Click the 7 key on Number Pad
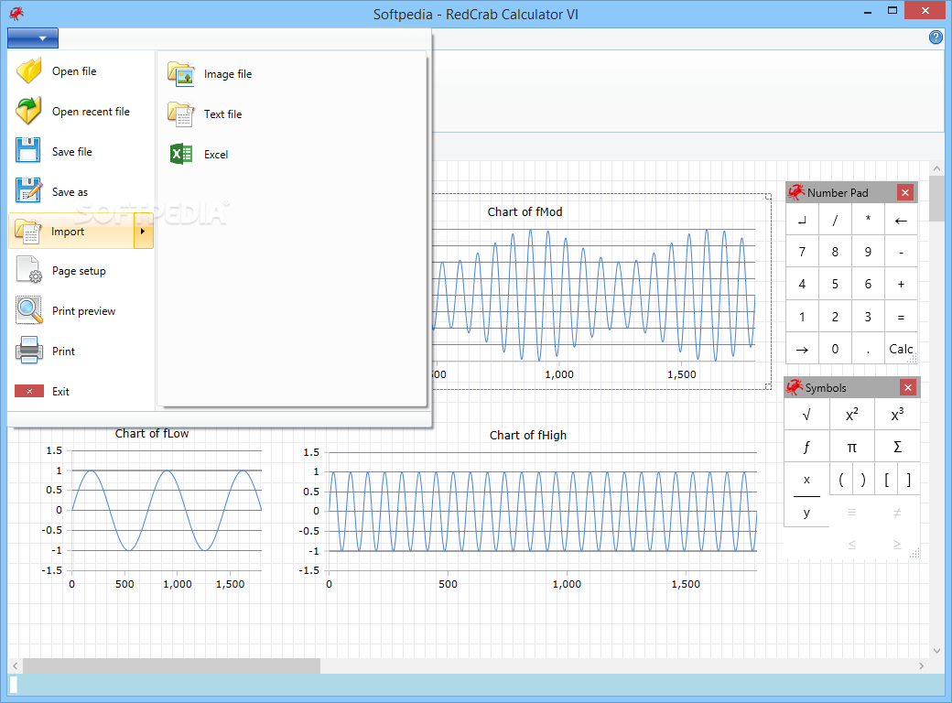The width and height of the screenshot is (952, 703). [802, 252]
